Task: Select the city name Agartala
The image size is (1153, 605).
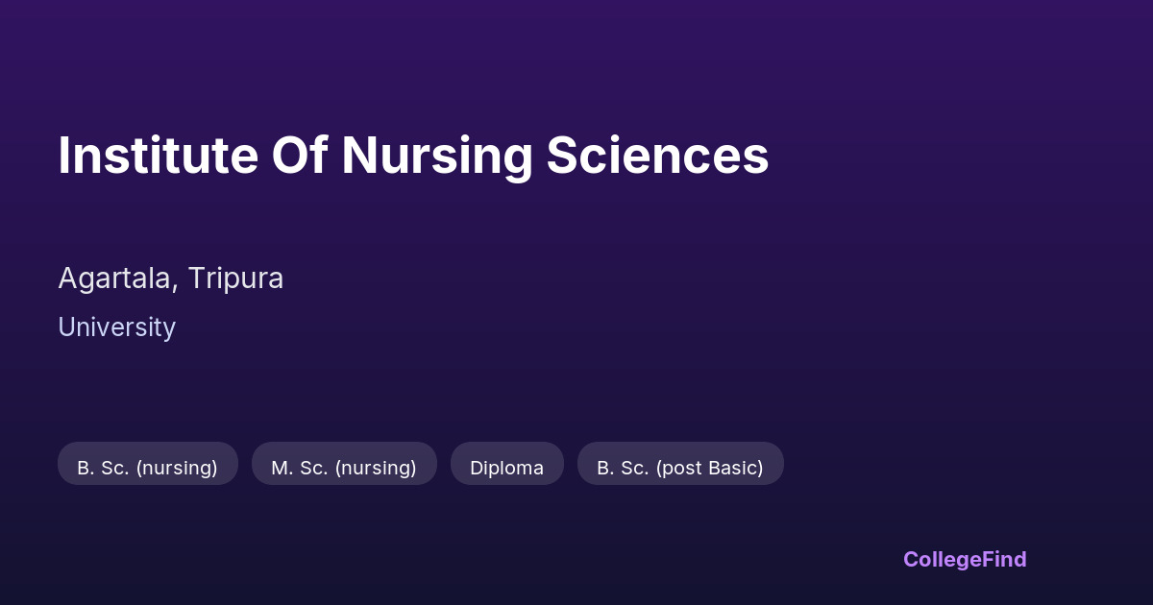Action: pos(117,279)
